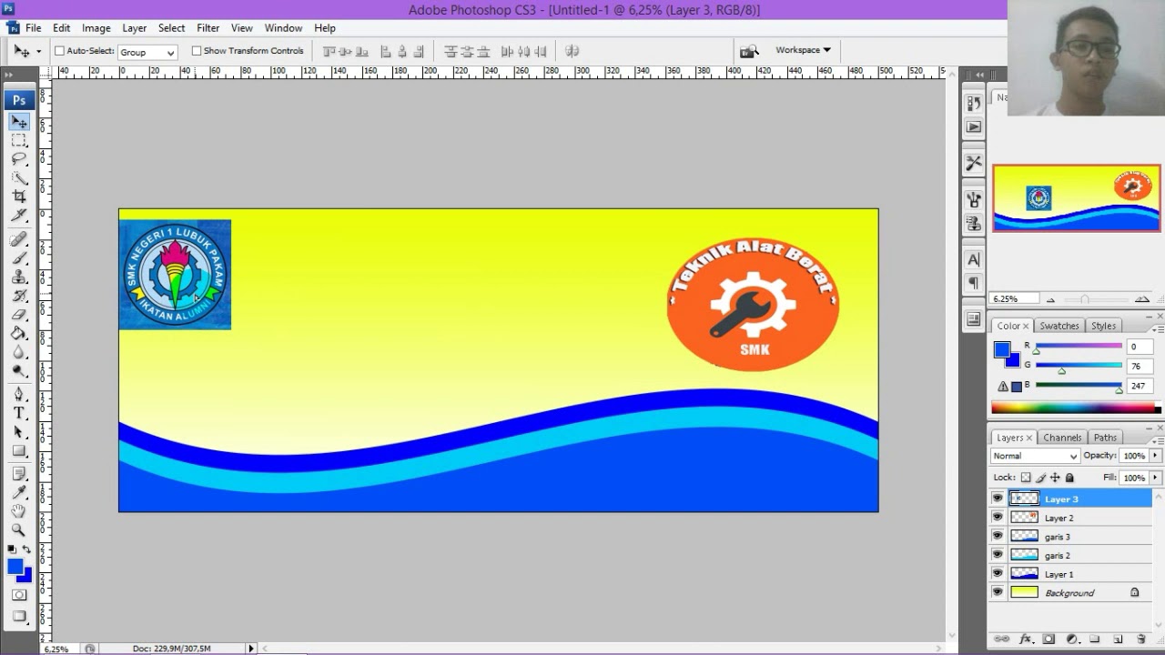This screenshot has width=1165, height=655.
Task: Hide the garis 2 layer eye icon
Action: click(x=998, y=555)
